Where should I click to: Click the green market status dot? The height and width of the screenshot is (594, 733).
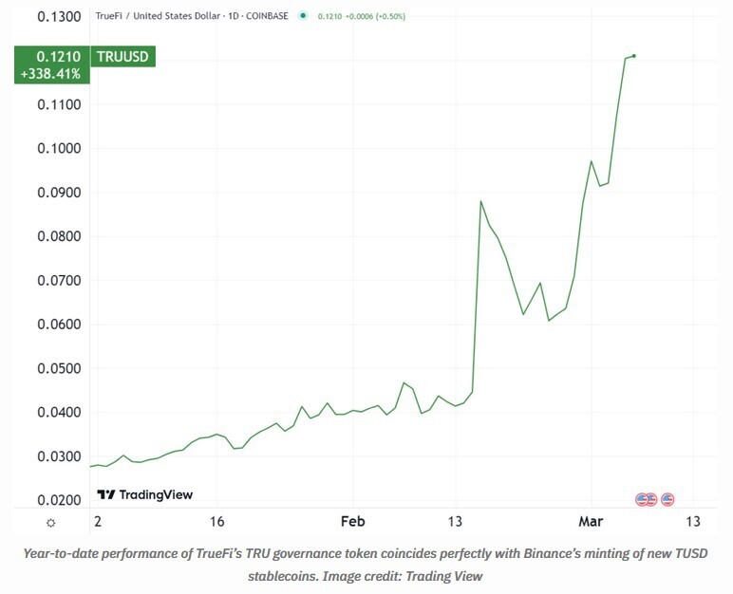click(302, 16)
